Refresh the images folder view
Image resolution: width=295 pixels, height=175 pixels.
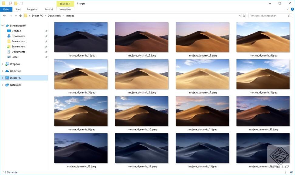pos(244,15)
